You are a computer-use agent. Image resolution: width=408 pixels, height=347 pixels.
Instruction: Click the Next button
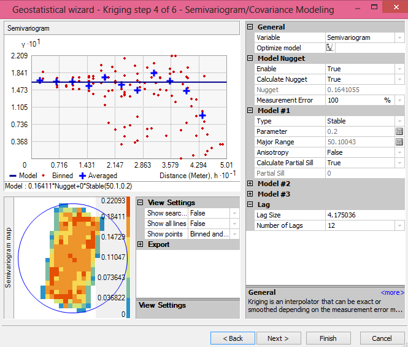coord(277,338)
